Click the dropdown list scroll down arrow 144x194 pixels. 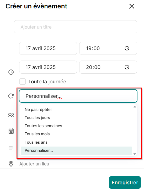[135, 154]
